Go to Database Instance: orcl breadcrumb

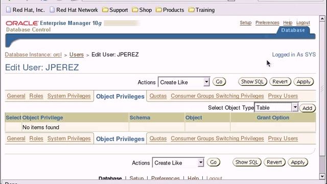33,55
